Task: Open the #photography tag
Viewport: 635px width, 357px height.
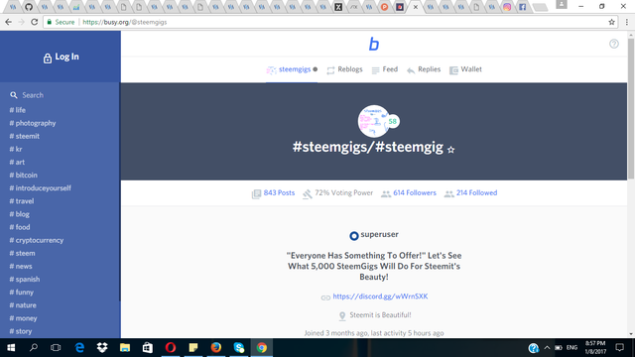Action: coord(33,123)
